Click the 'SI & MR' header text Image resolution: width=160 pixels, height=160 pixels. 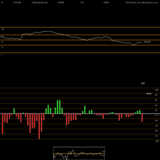pyautogui.click(x=17, y=3)
